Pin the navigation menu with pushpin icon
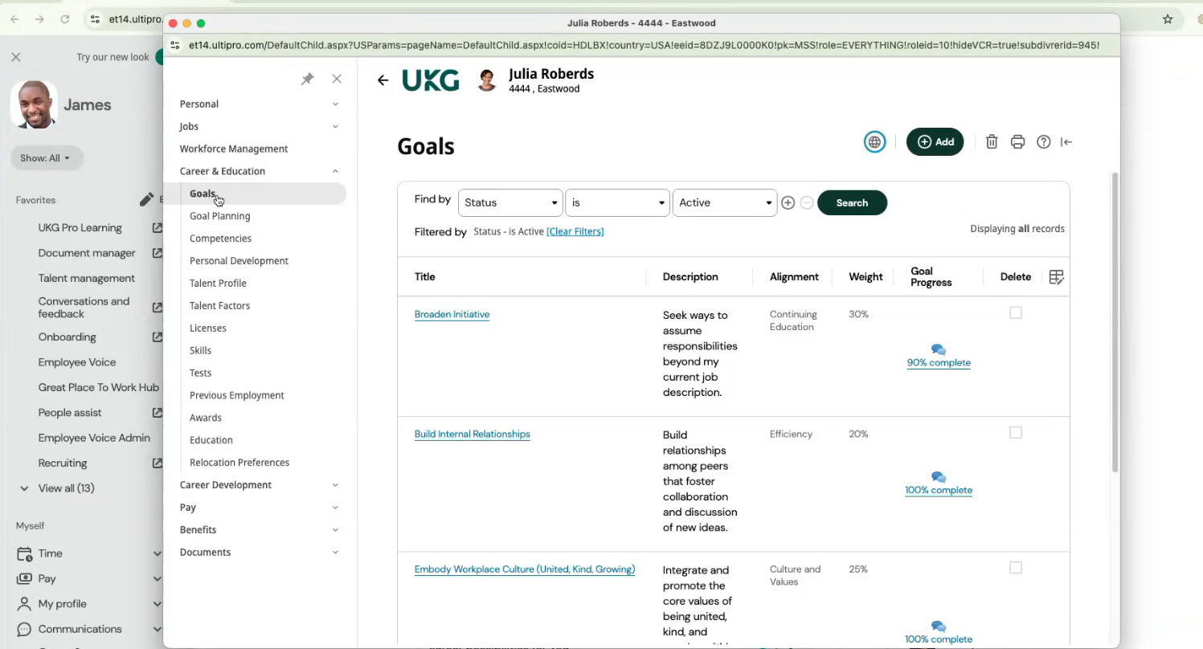 307,79
